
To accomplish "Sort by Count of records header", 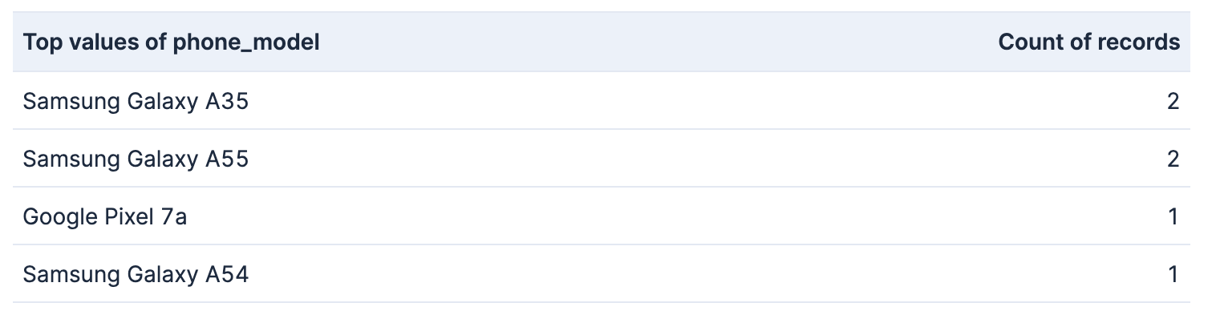I will pyautogui.click(x=1088, y=42).
